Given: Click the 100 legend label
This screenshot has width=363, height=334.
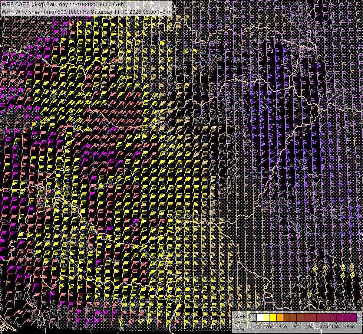Looking at the screenshot, I should (256, 327).
